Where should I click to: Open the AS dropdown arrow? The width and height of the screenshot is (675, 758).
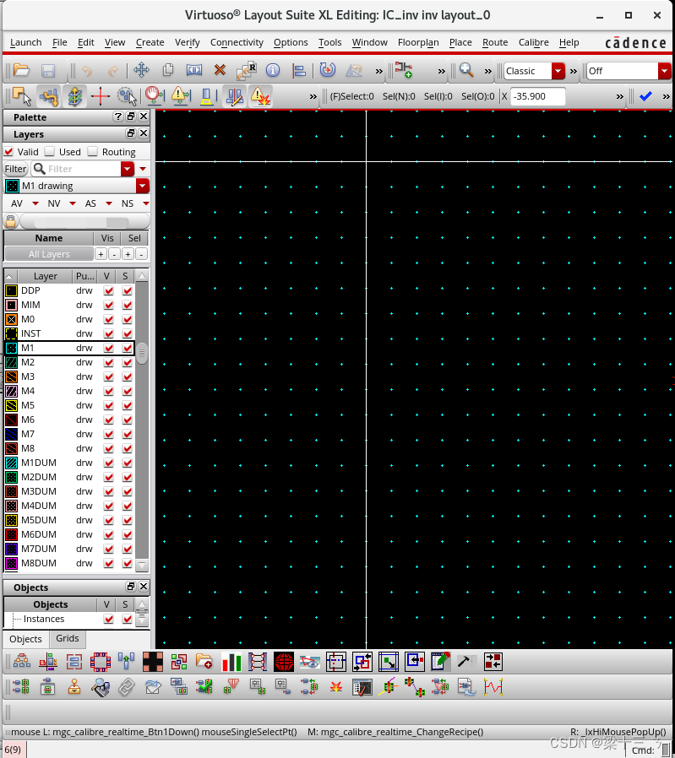(109, 203)
